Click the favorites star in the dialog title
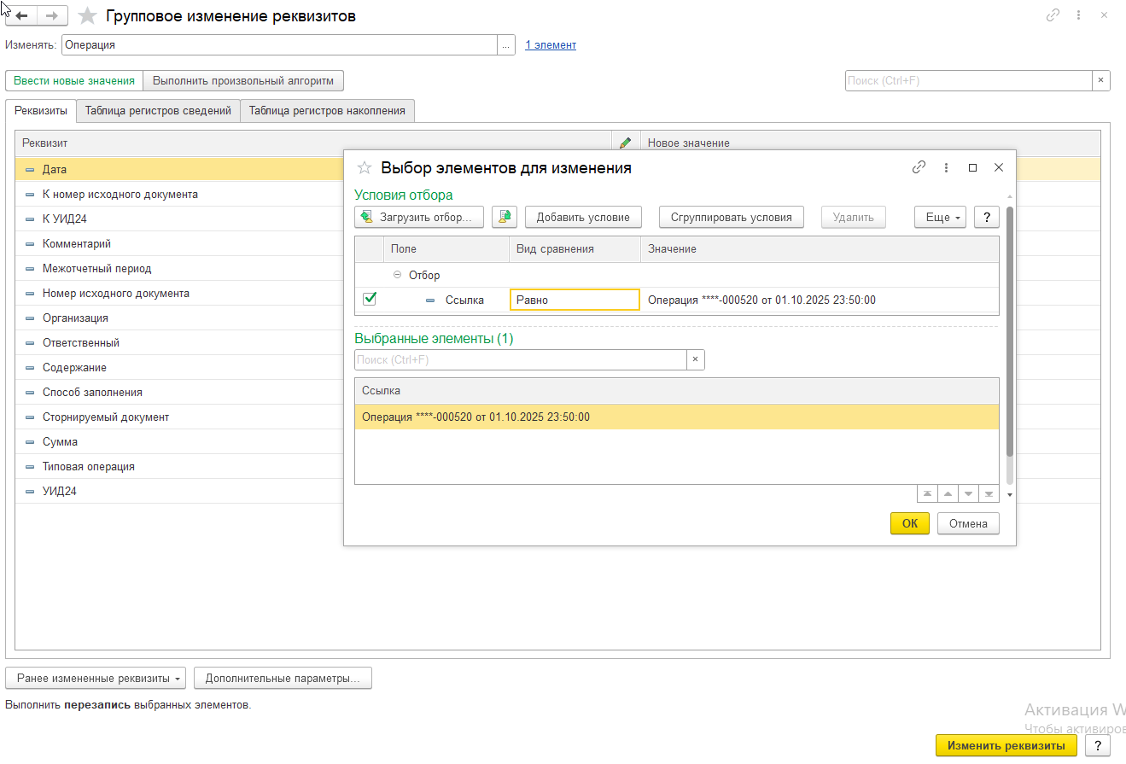 pos(365,168)
